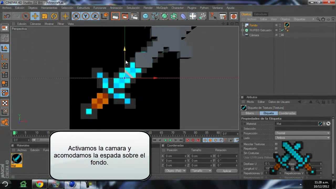
Task: Click the texture tag on Fondo
Action: (x=287, y=25)
